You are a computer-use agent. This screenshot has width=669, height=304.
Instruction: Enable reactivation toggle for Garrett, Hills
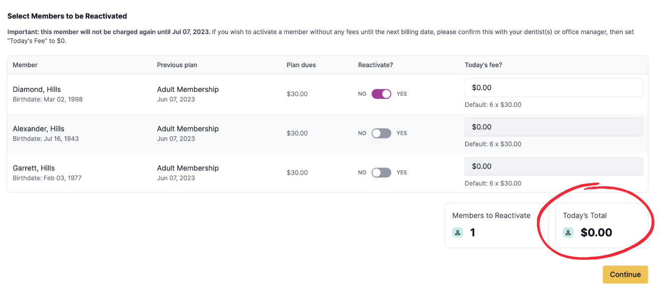pos(381,173)
